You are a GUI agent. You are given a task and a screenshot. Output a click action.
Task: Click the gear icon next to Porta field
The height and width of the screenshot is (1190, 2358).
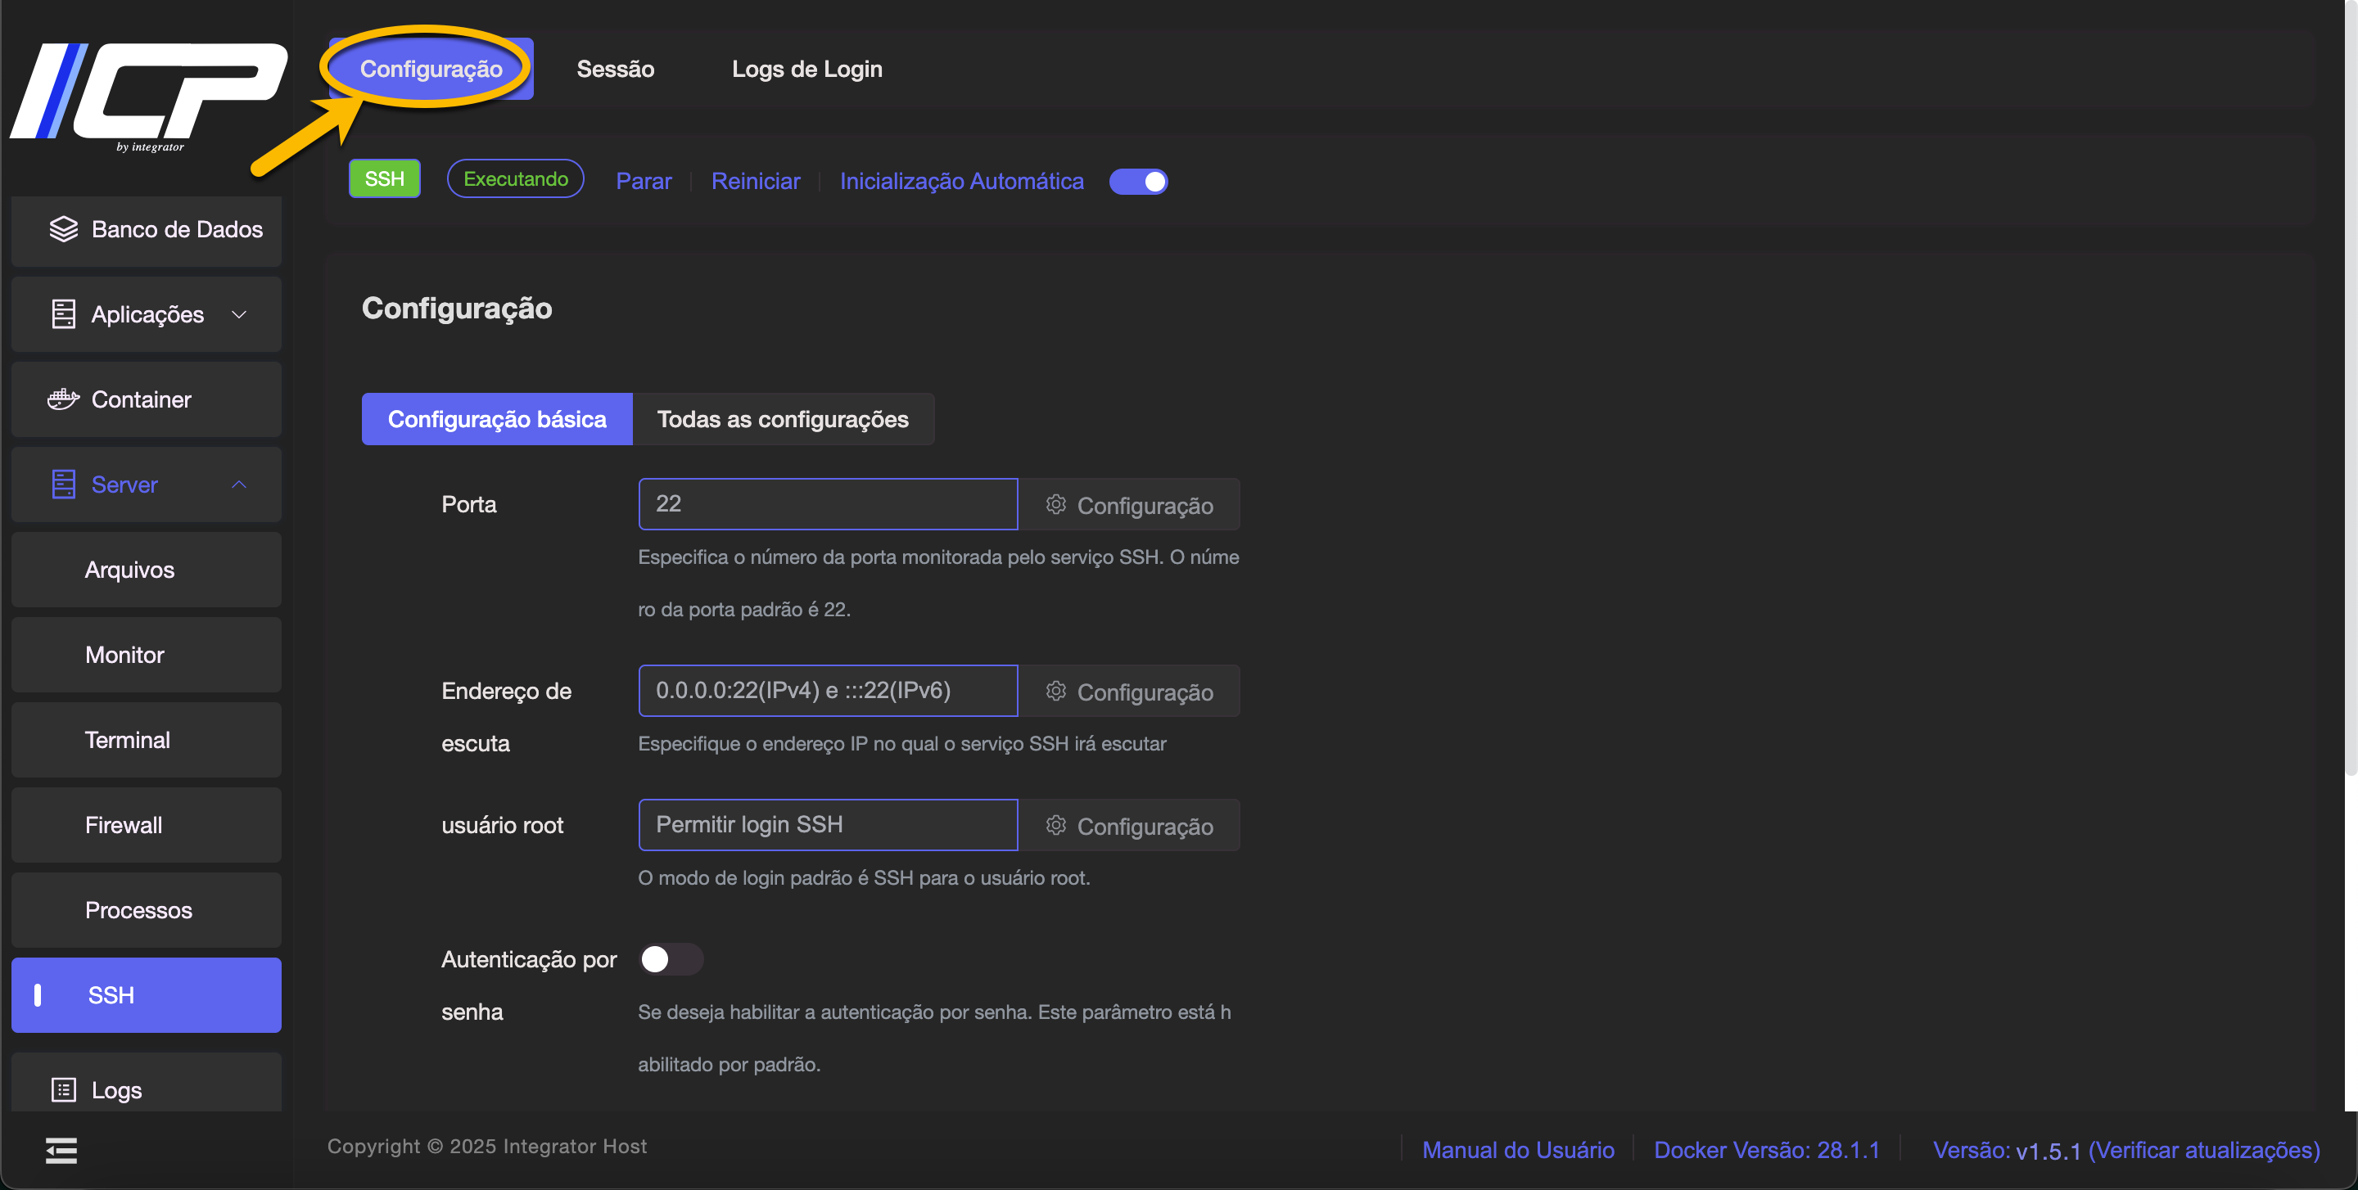[x=1055, y=504]
